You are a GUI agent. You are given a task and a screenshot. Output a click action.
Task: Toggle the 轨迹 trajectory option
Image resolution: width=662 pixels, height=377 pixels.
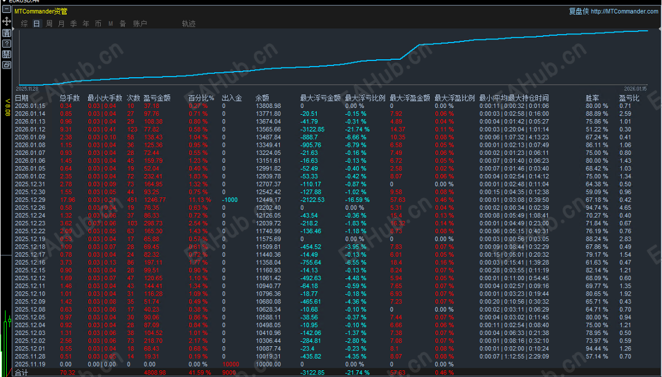click(x=189, y=23)
